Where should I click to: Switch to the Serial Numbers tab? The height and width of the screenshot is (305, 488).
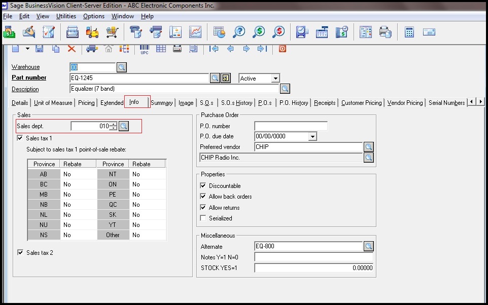[x=446, y=103]
